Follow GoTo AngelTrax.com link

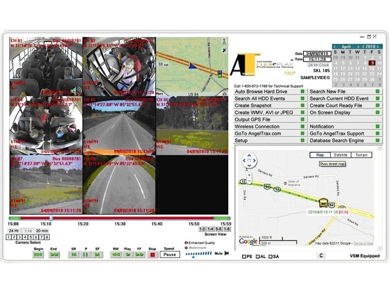click(x=270, y=134)
